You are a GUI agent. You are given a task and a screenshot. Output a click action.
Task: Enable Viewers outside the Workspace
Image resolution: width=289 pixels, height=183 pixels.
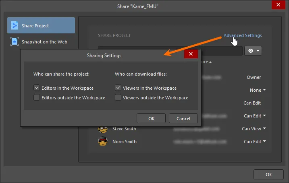[x=118, y=97]
